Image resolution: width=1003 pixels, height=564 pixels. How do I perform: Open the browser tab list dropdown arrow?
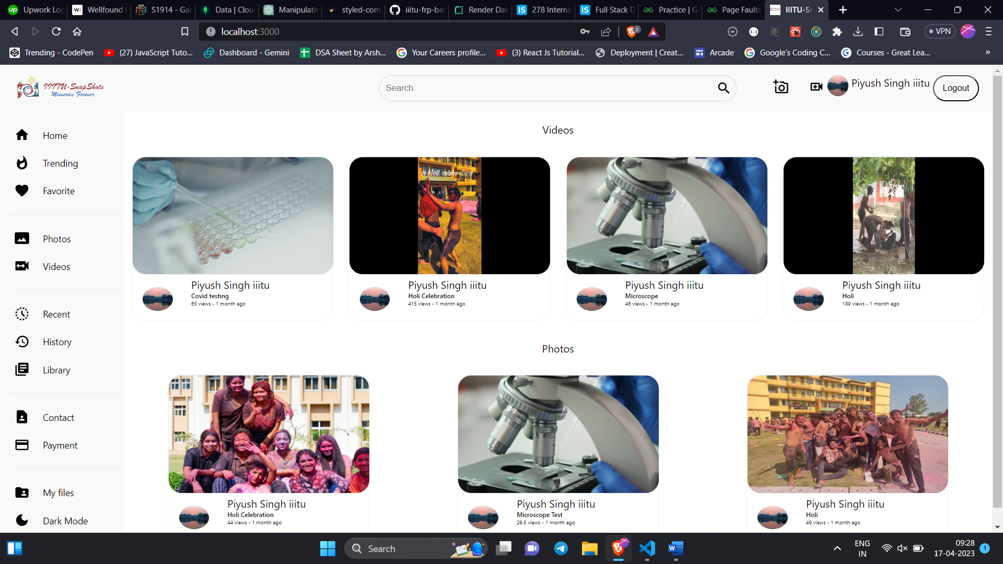pos(898,10)
